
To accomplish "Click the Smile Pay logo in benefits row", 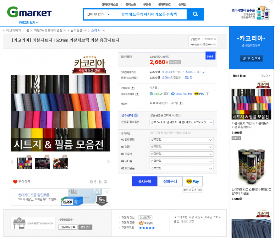I will click(199, 94).
